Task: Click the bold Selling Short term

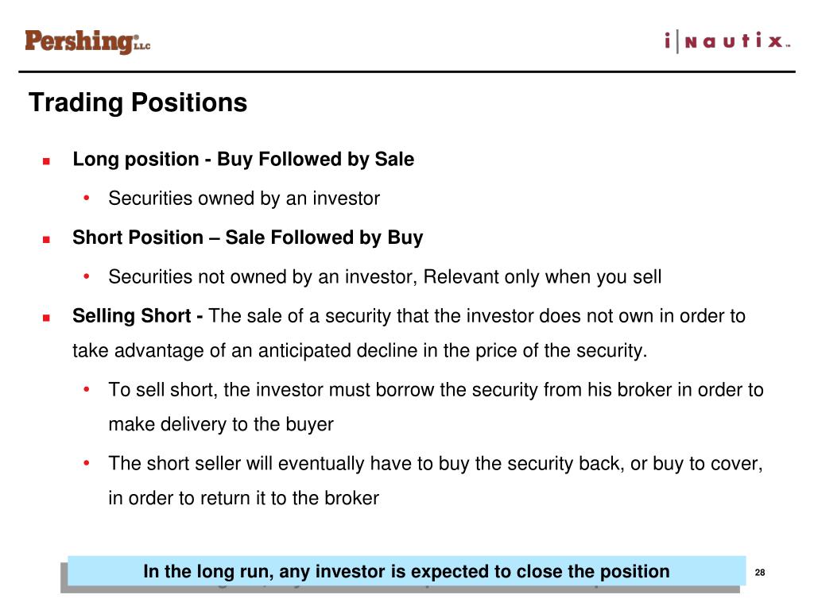Action: 132,316
